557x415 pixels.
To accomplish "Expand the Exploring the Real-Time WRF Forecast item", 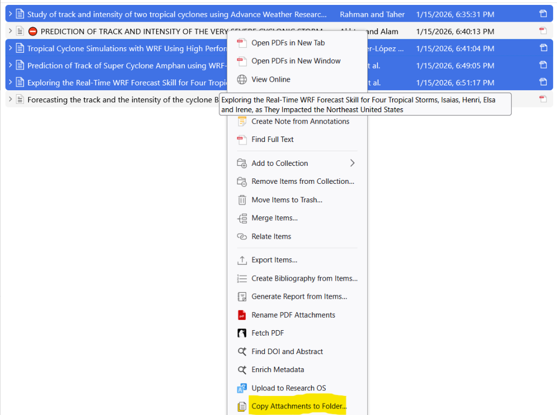I will [x=10, y=83].
